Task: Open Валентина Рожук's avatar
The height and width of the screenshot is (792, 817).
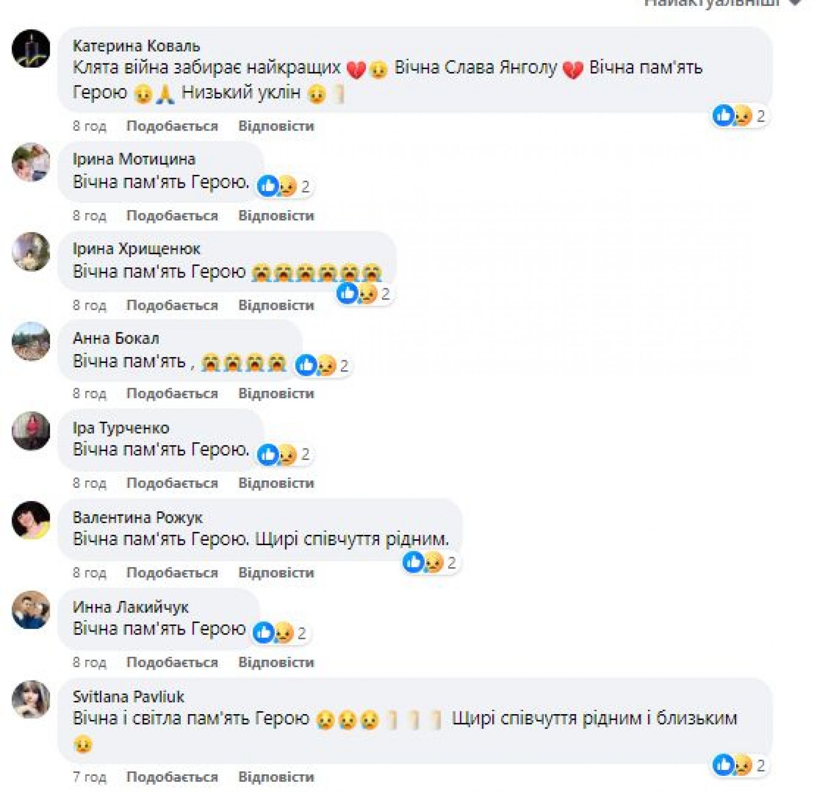Action: [x=31, y=520]
